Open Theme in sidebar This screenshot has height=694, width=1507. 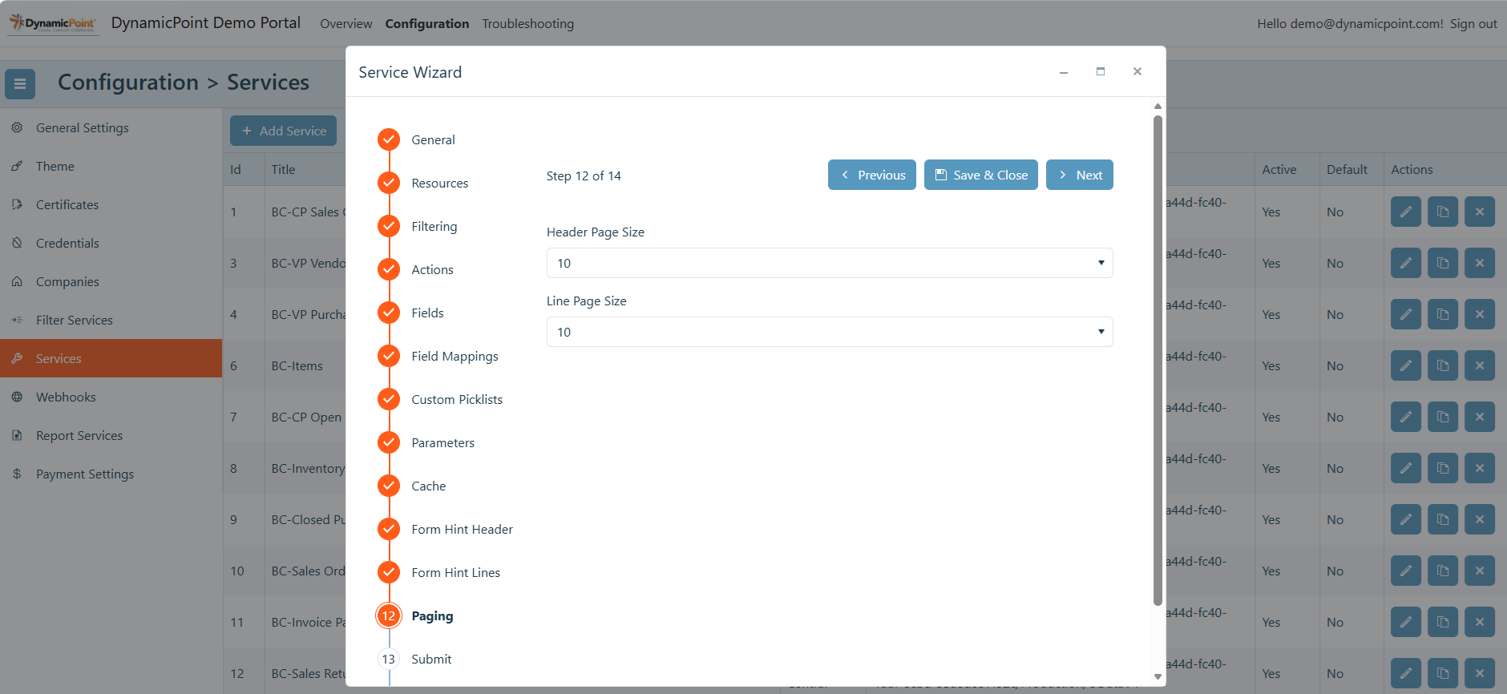(111, 167)
